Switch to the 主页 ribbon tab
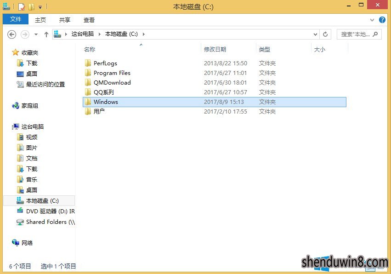 pos(40,20)
